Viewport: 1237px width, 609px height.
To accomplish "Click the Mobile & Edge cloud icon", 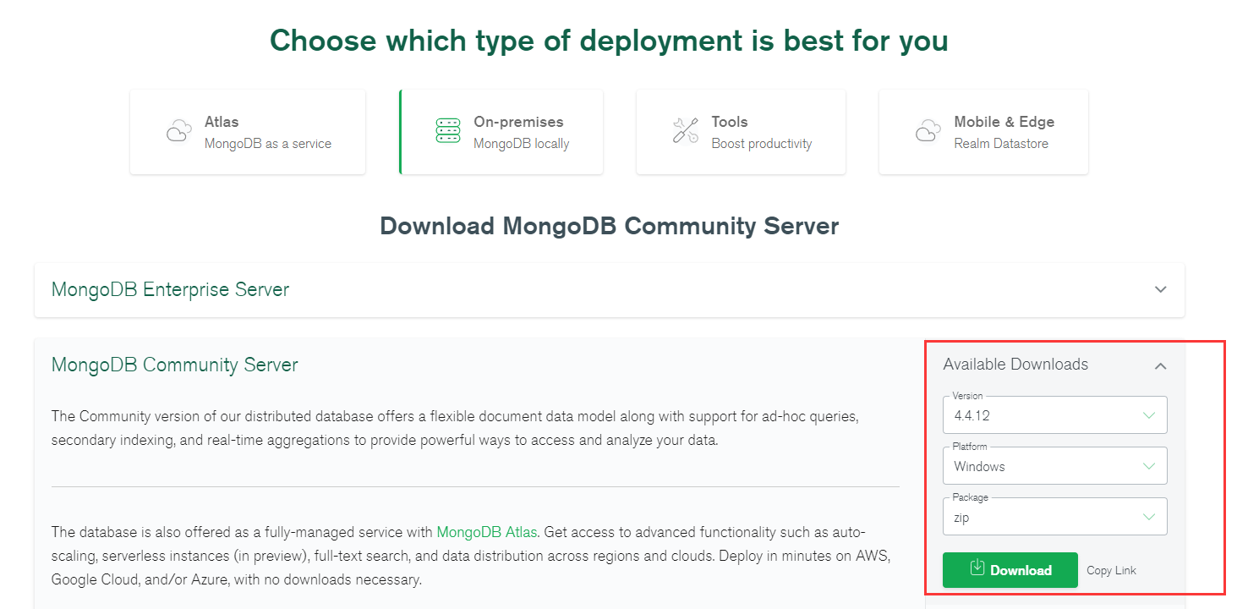I will 928,131.
